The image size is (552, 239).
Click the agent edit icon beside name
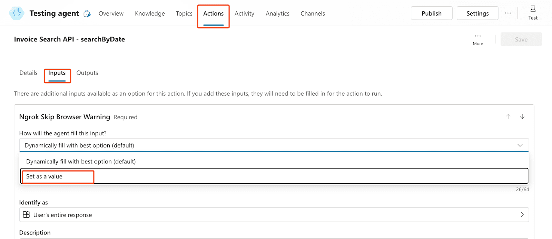[x=87, y=14]
